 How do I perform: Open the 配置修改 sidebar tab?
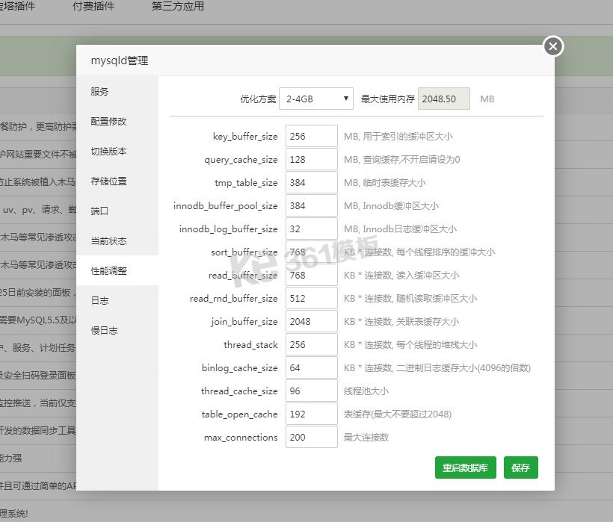click(117, 122)
